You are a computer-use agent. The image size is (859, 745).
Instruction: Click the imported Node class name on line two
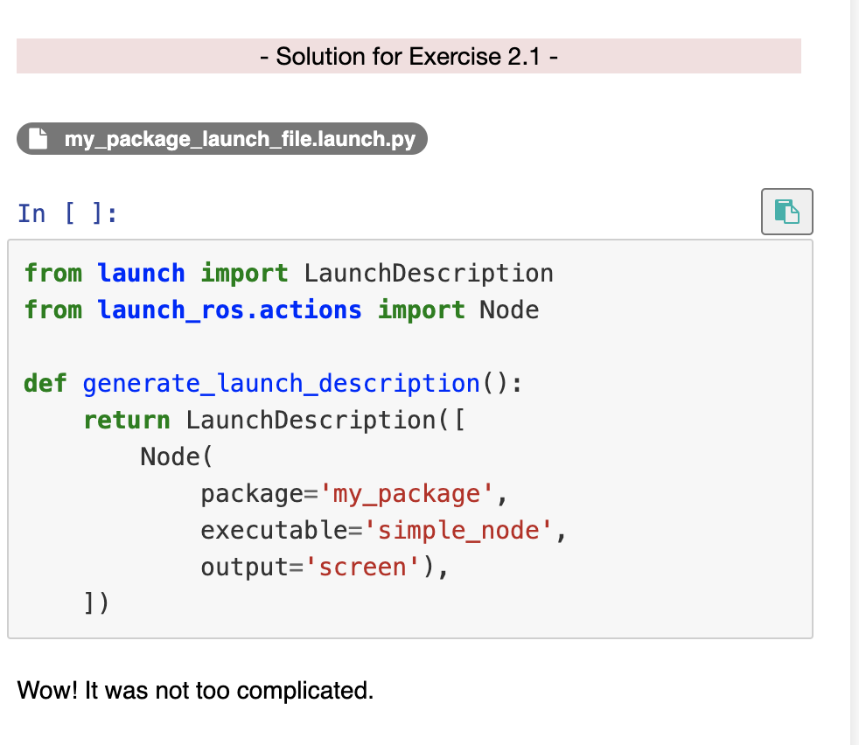[x=509, y=310]
